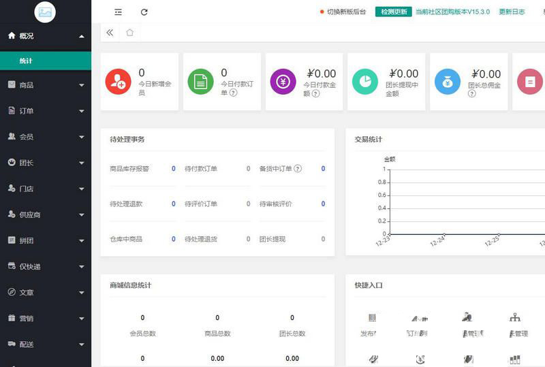Viewport: 545px width, 367px height.
Task: Click the teal pie chart withdrawal icon
Action: [365, 82]
